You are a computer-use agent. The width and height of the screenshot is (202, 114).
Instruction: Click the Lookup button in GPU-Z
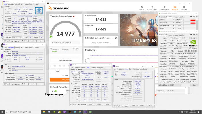(x=193, y=38)
